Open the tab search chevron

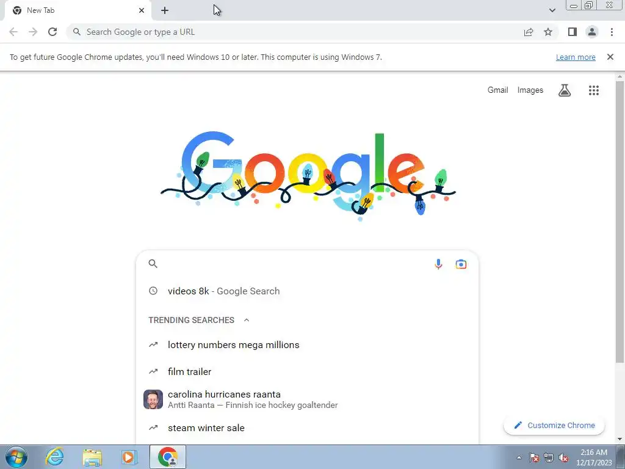pos(552,10)
